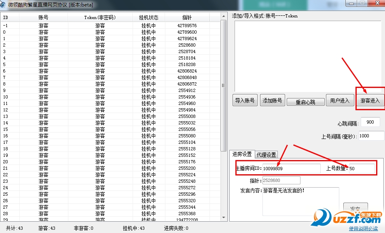Click the 主播房间ID input field
The image size is (385, 233).
point(290,168)
